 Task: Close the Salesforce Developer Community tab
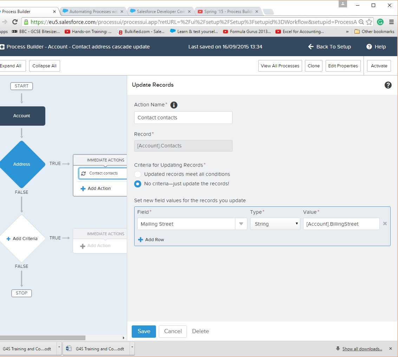(189, 12)
